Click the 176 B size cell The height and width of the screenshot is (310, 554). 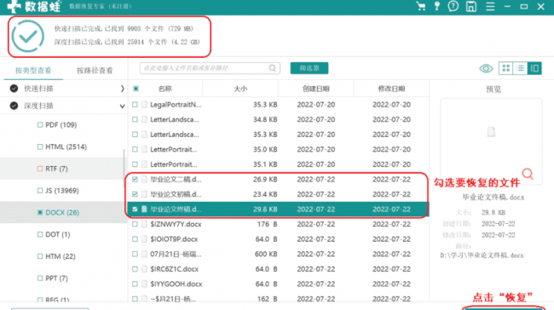point(267,224)
